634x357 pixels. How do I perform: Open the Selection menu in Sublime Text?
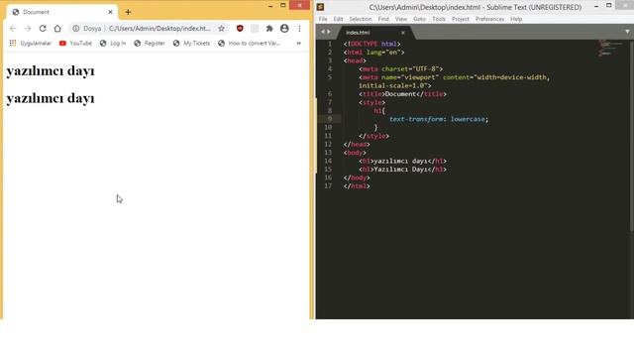coord(361,19)
